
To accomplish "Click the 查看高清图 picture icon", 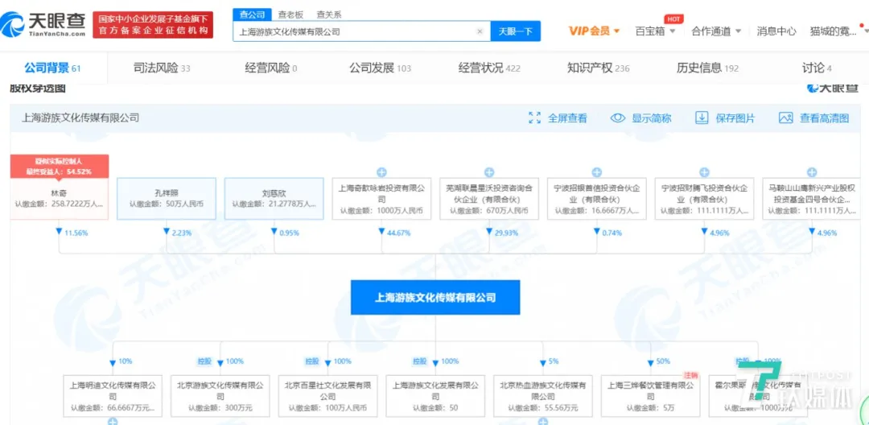I will (786, 118).
